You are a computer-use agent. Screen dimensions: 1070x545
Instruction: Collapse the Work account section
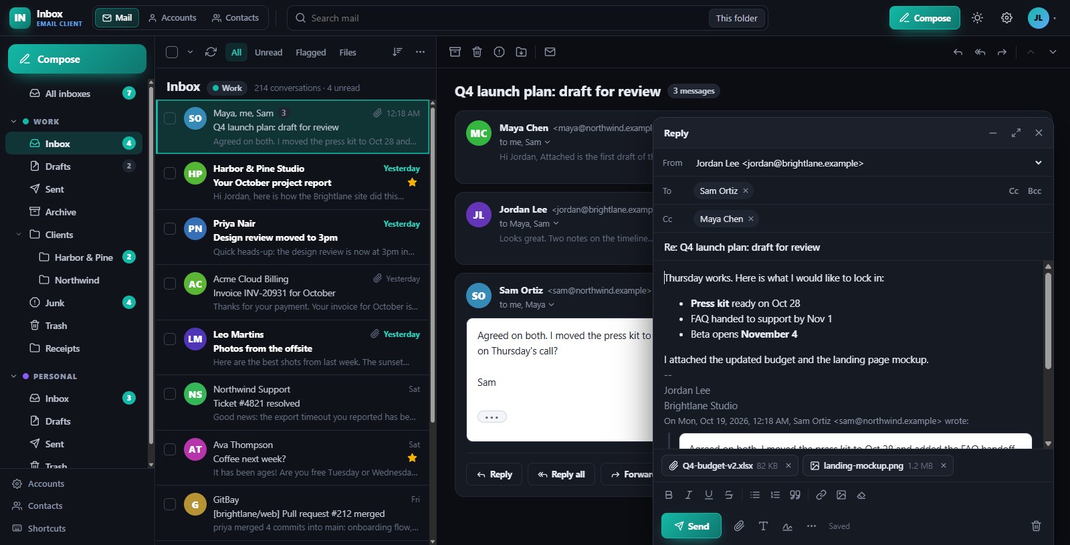click(13, 122)
